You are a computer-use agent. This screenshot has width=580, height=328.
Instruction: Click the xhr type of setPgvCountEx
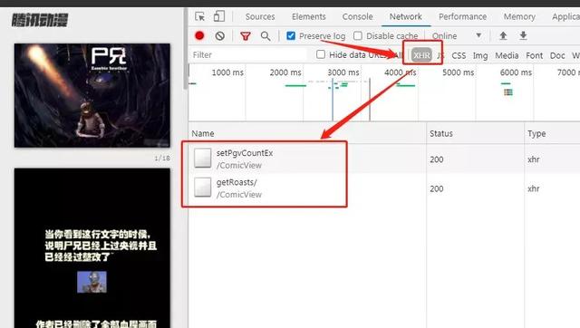pos(534,159)
